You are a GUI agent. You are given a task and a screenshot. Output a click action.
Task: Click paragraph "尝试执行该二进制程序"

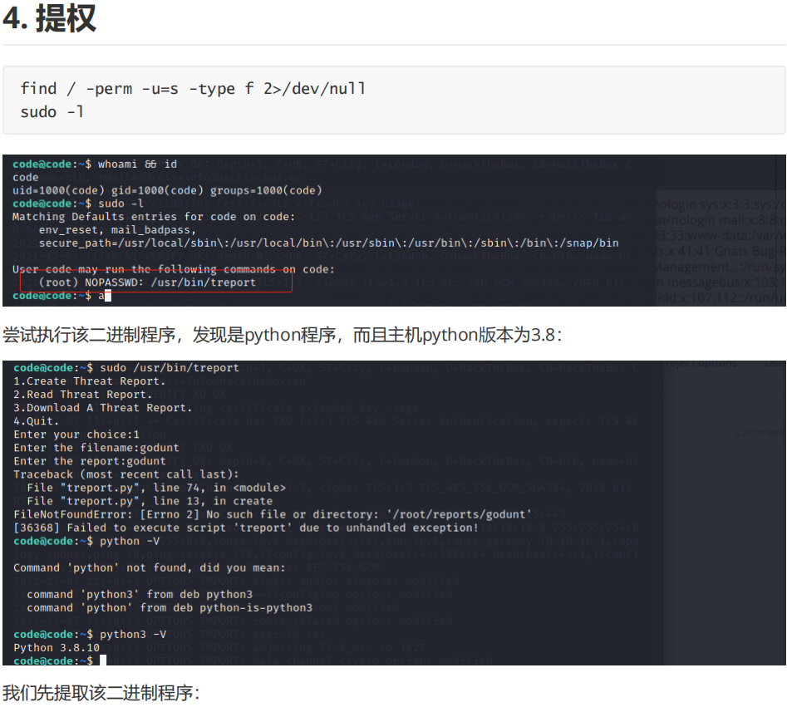[x=283, y=335]
